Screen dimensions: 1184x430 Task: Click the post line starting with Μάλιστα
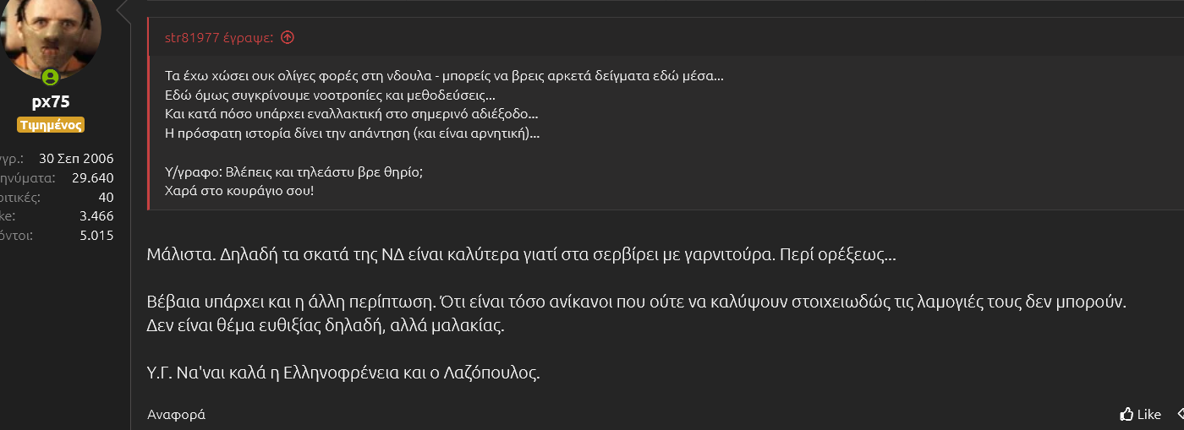pos(521,255)
